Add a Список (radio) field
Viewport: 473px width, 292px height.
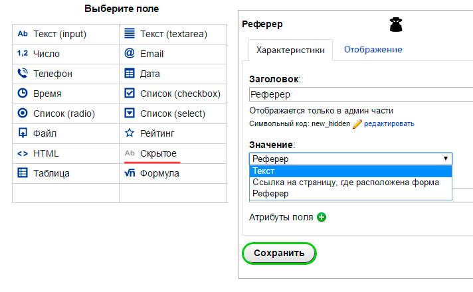tap(61, 113)
